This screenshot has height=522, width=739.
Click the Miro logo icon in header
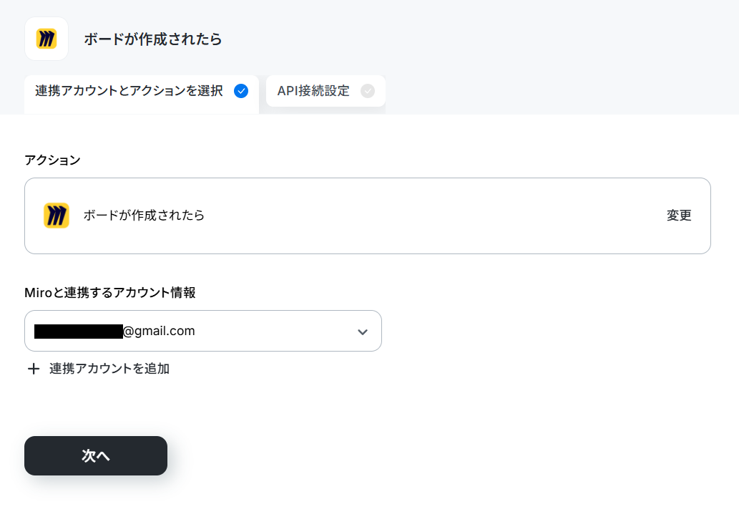point(47,39)
